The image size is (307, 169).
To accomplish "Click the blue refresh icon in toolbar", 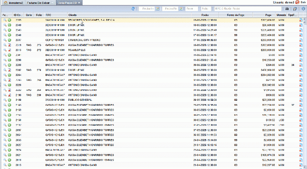I will tap(133, 8).
